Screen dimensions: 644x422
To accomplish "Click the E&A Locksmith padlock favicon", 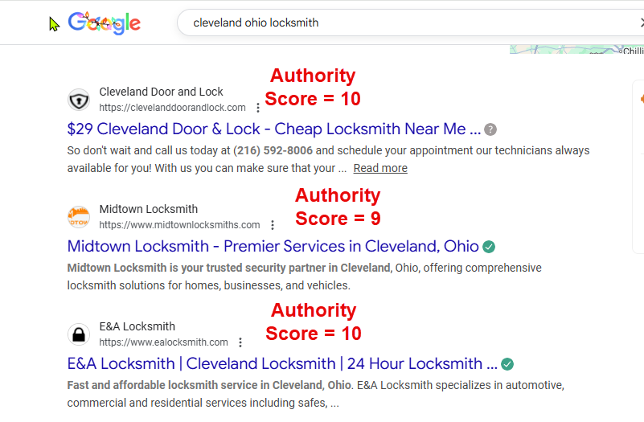I will pyautogui.click(x=79, y=334).
